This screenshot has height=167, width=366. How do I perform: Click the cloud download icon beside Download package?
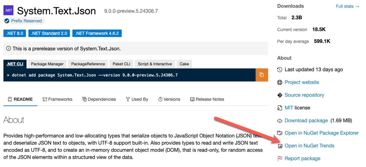(x=280, y=121)
